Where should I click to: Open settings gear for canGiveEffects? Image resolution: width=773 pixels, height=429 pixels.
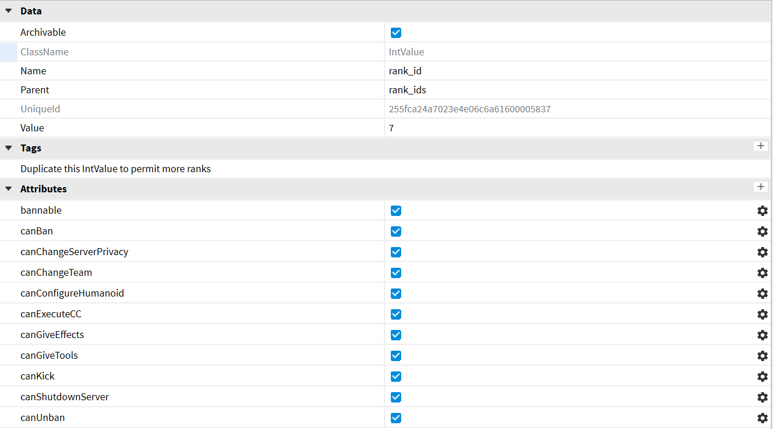click(x=762, y=335)
